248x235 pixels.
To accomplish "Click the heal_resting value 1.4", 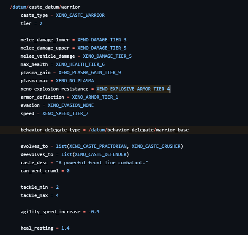I will tap(65, 228).
